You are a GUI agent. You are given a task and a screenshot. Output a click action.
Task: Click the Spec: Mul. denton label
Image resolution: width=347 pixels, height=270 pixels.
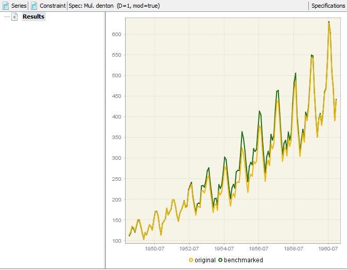(x=113, y=6)
